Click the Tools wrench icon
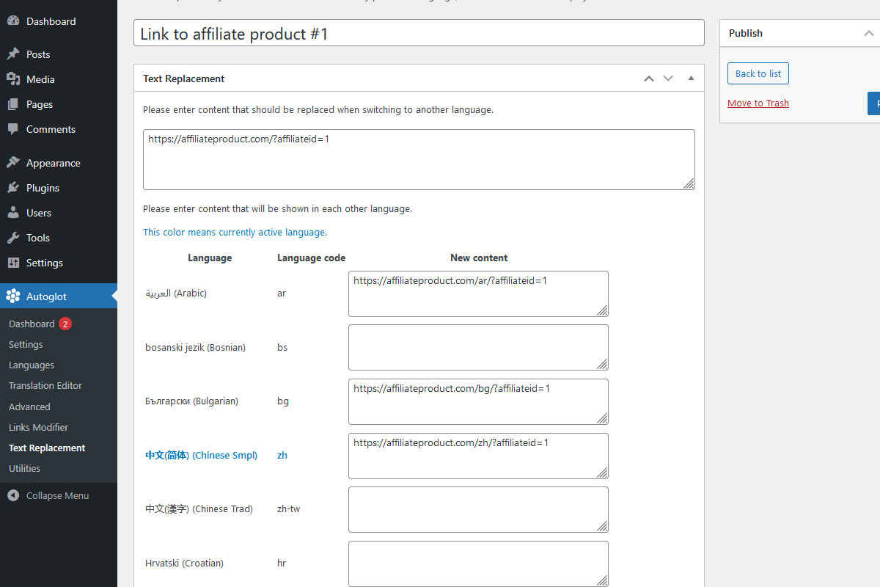The width and height of the screenshot is (880, 587). [x=13, y=238]
